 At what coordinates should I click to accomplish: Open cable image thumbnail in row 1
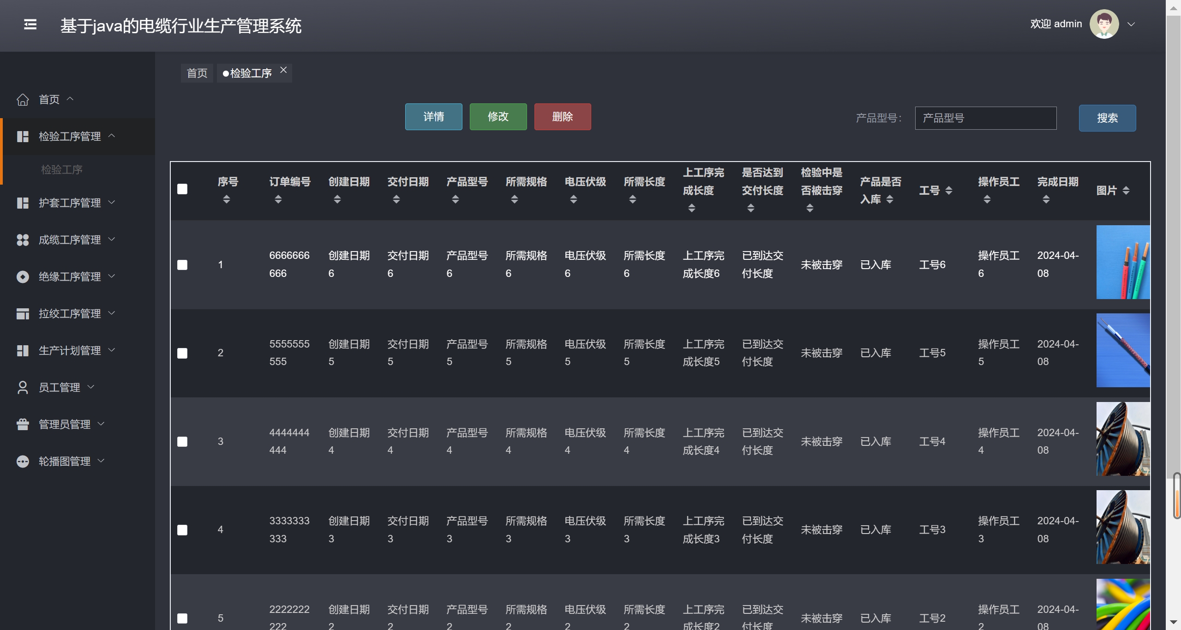click(x=1123, y=262)
